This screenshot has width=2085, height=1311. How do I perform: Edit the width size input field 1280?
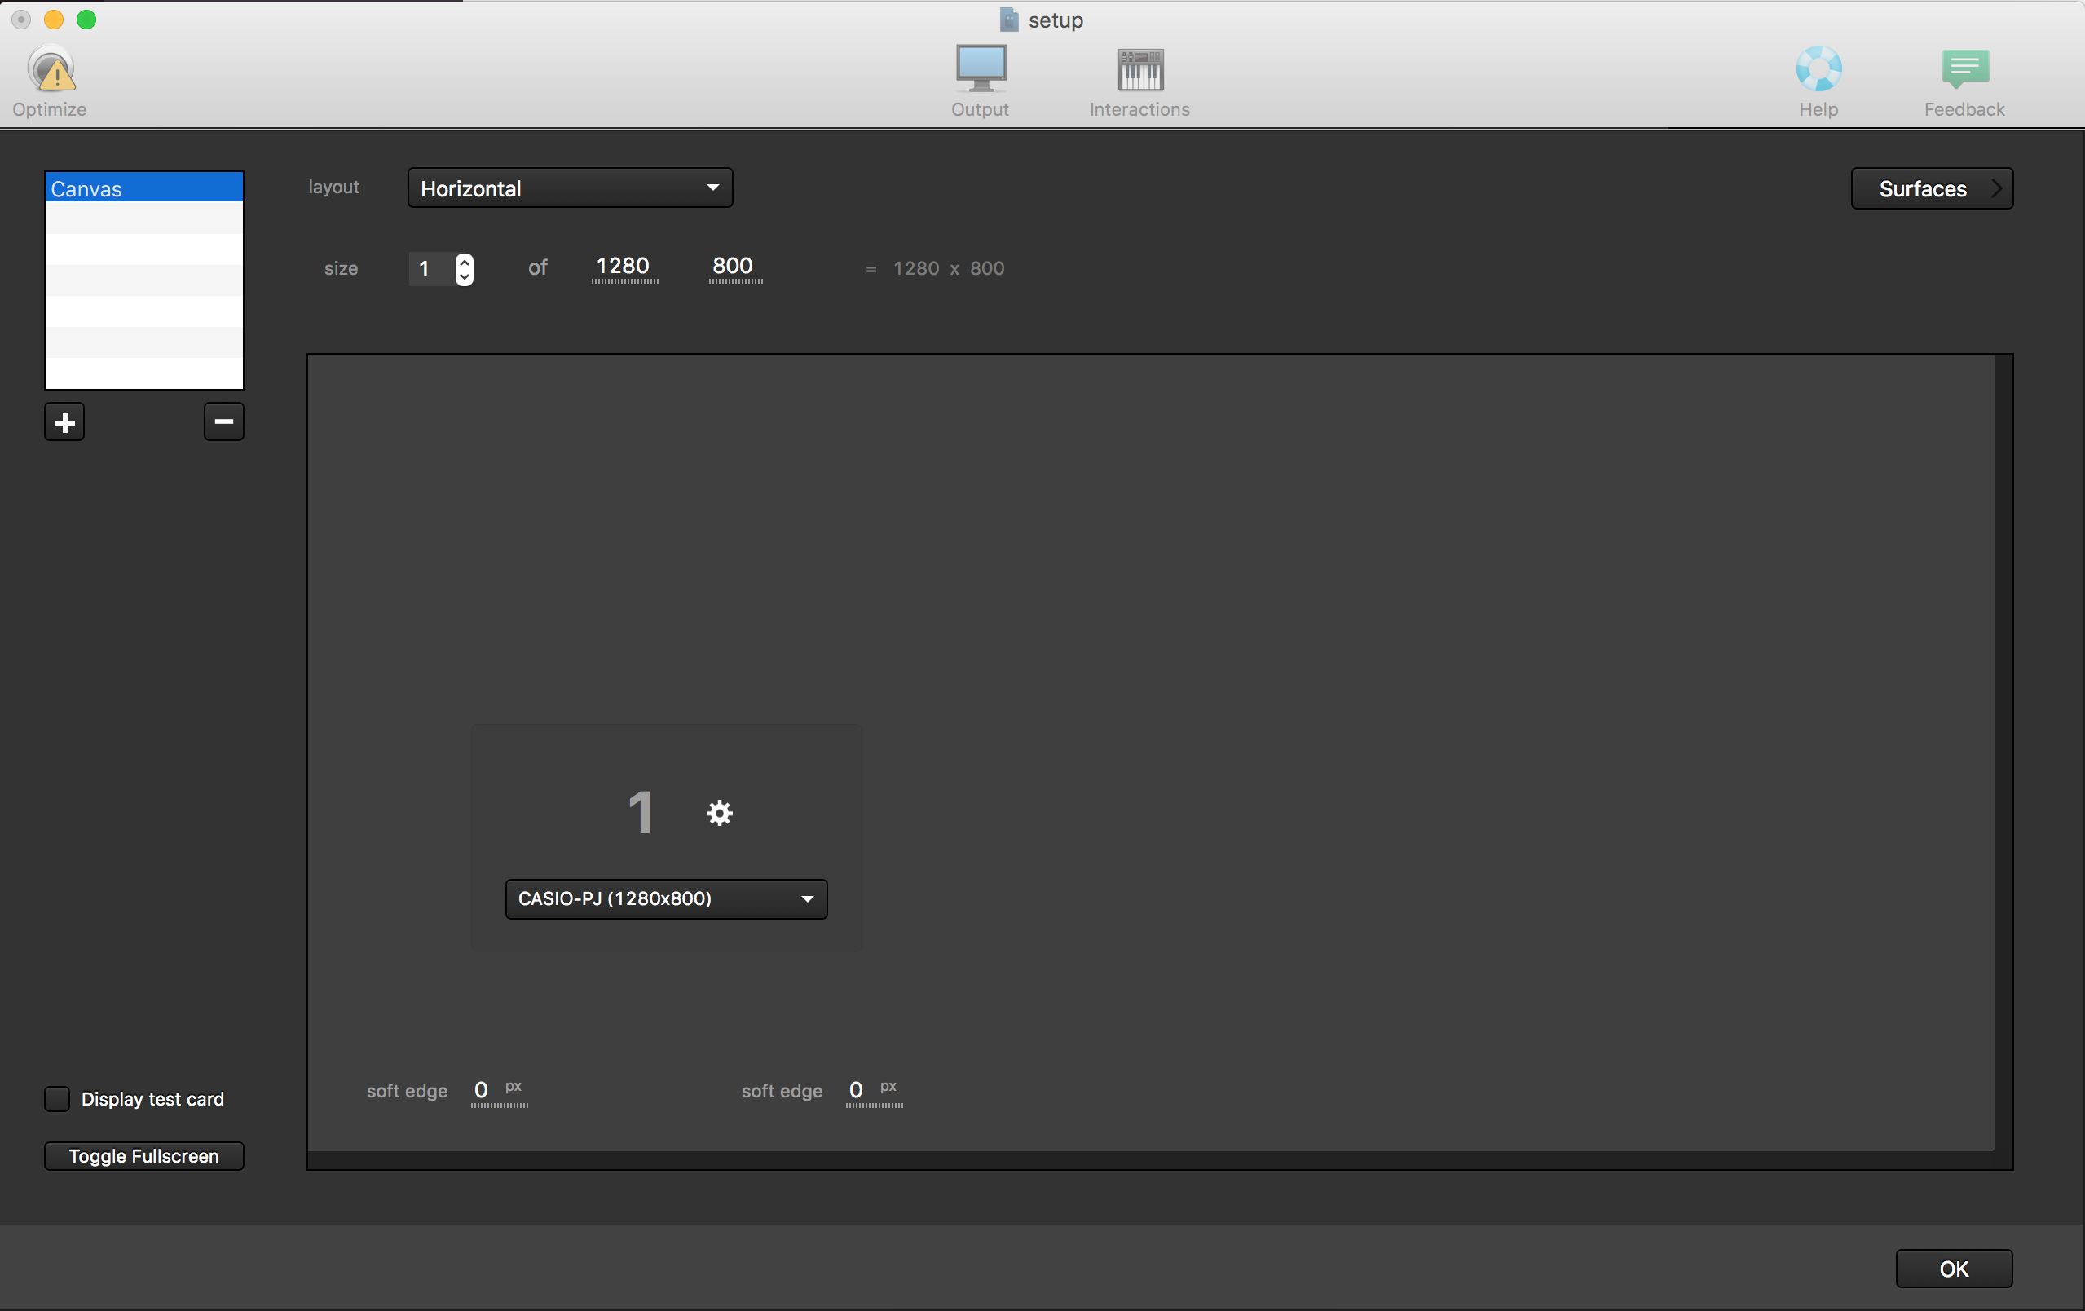click(x=620, y=266)
